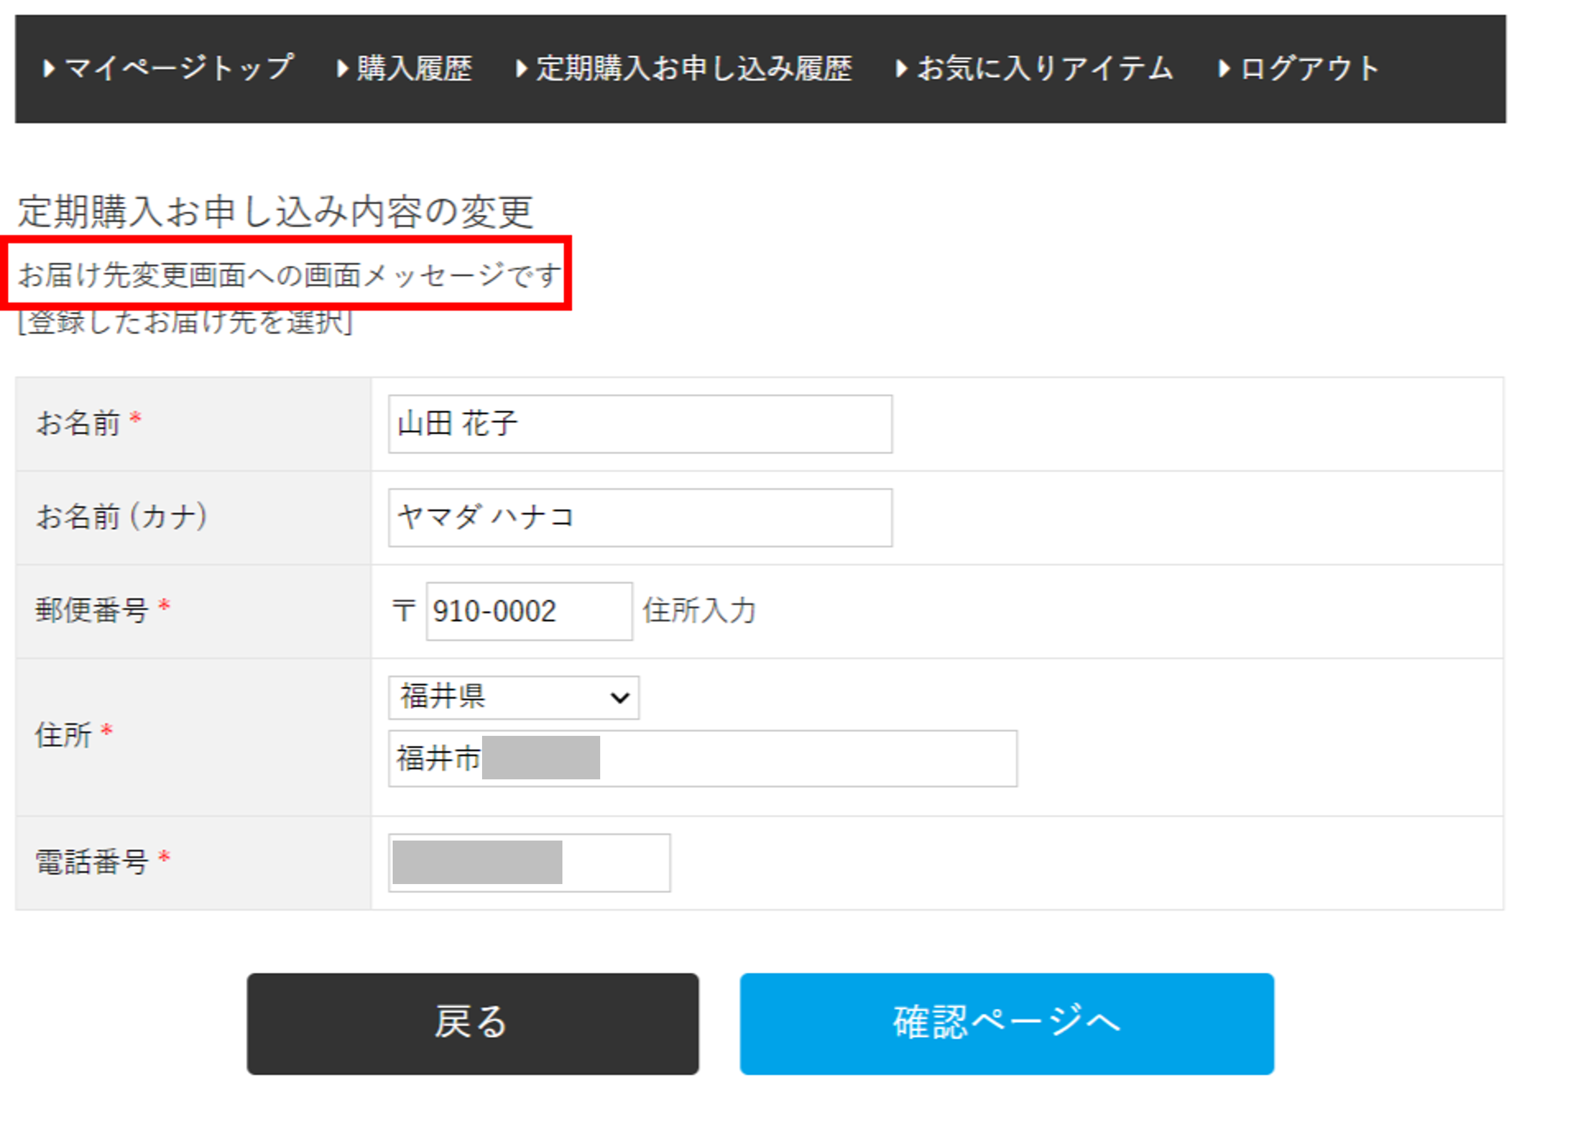The height and width of the screenshot is (1126, 1583).
Task: Click the 郵便番号 input with 910-0002
Action: 528,612
